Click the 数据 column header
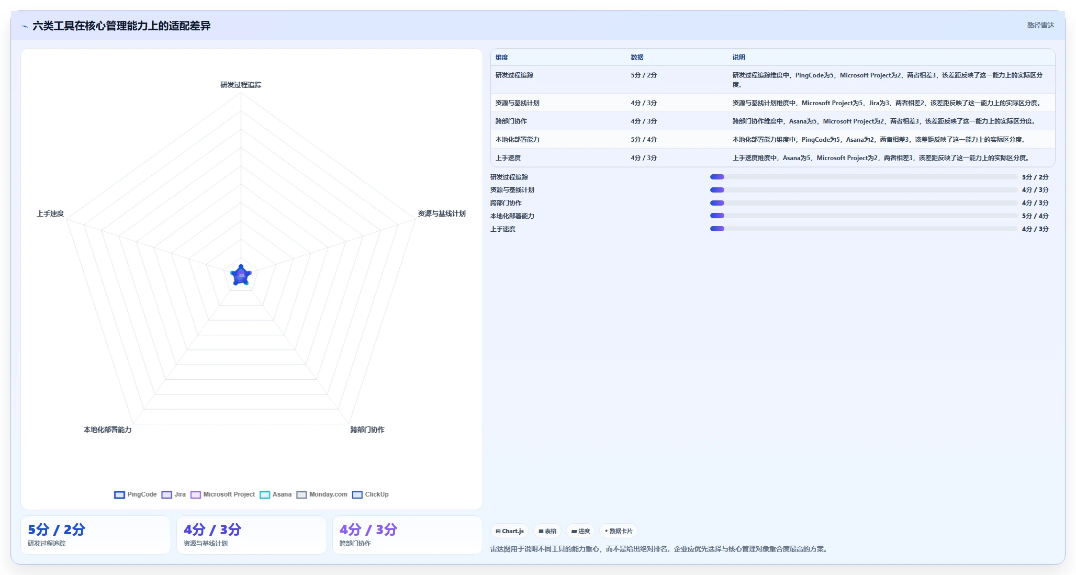The height and width of the screenshot is (575, 1076). coord(637,58)
